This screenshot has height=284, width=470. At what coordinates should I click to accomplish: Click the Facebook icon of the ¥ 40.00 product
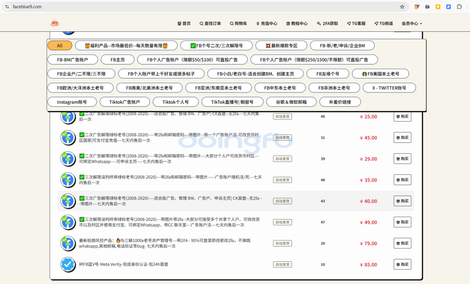coord(68,201)
